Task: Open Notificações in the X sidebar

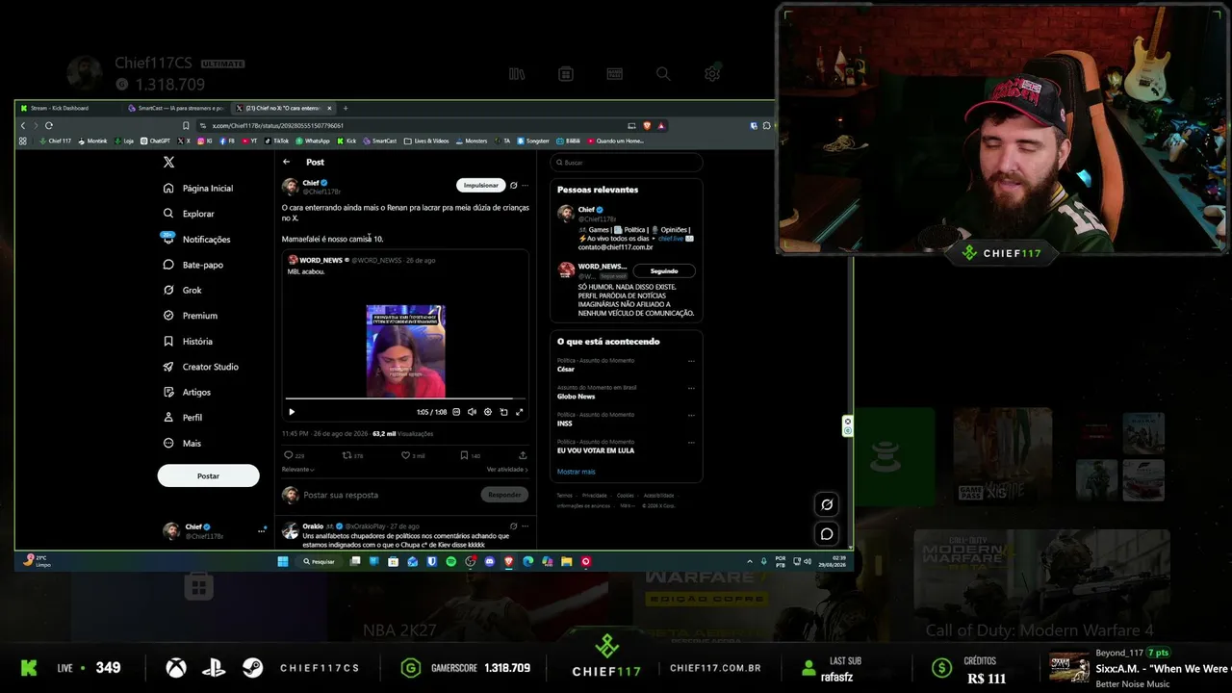Action: (x=197, y=240)
